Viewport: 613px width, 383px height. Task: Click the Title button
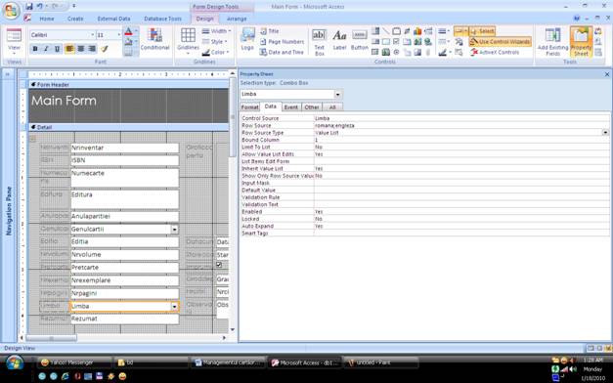[270, 31]
